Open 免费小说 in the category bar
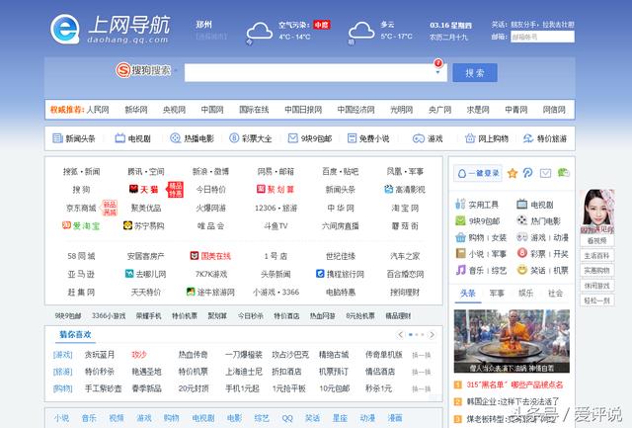Viewport: 632px width, 428px height. pos(368,138)
